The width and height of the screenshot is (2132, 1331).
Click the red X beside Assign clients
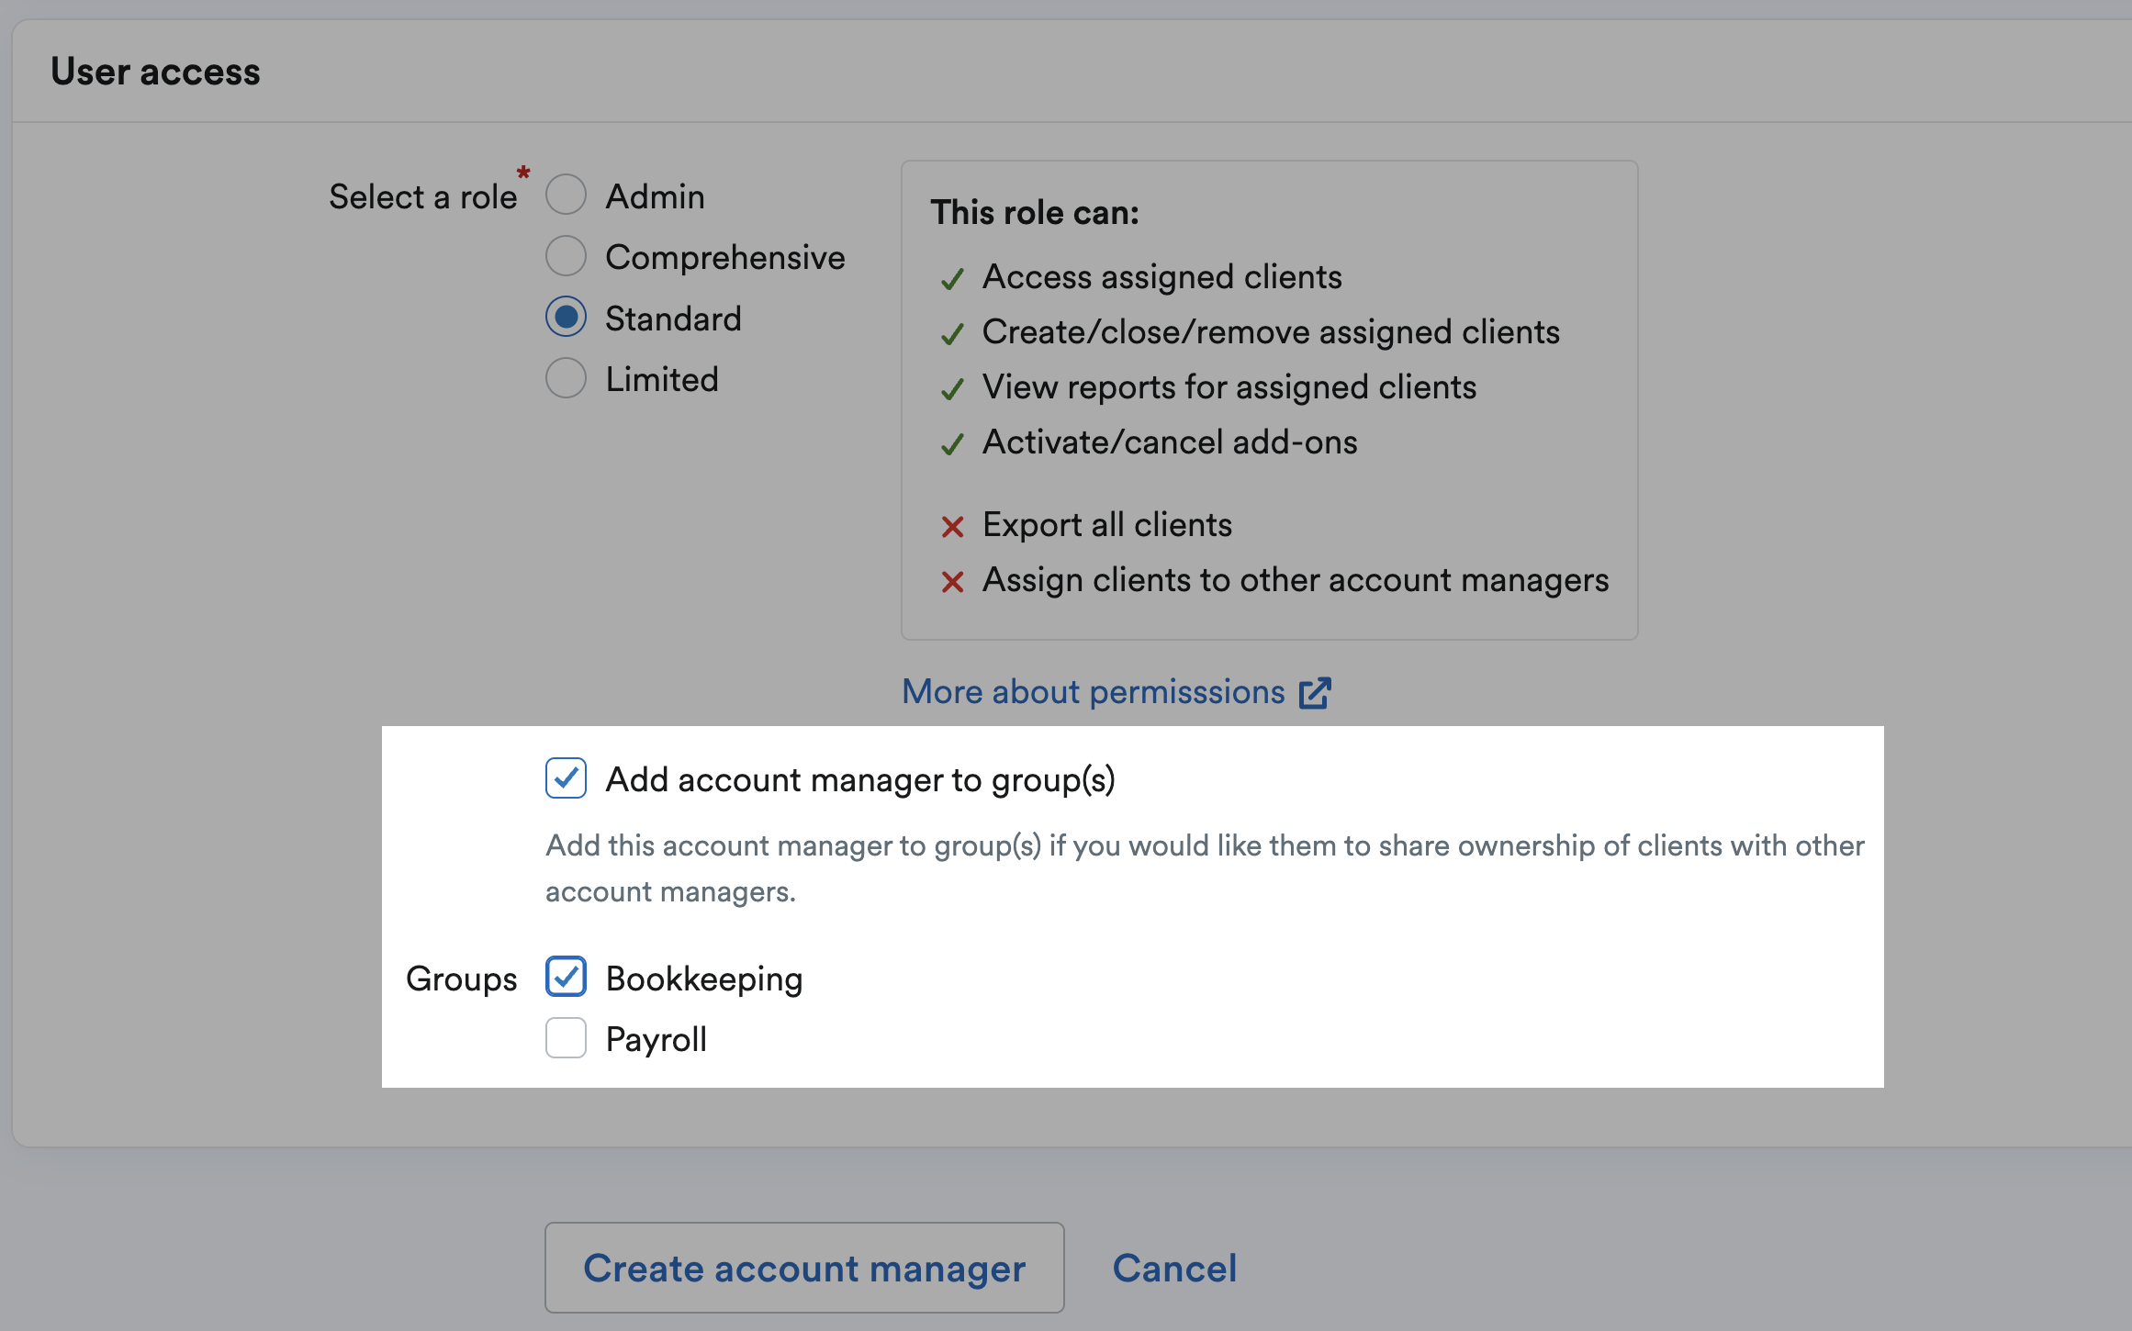tap(952, 582)
